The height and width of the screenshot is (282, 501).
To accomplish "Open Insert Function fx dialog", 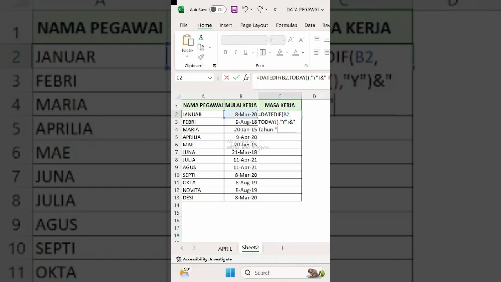I will (x=246, y=78).
